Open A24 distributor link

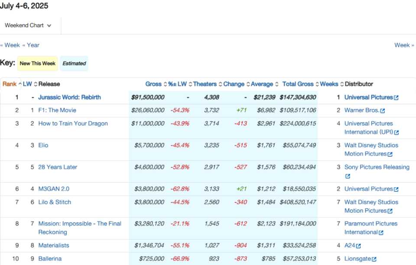[350, 246]
